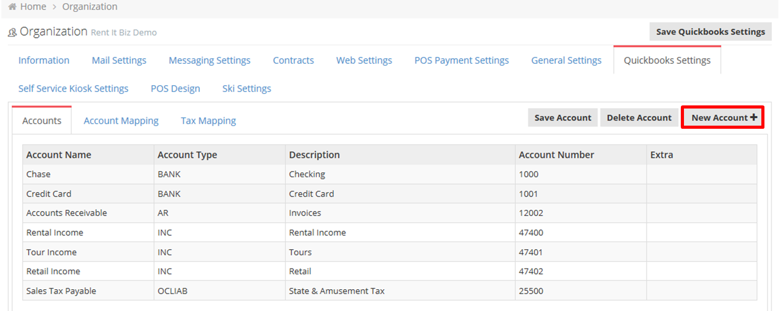Click the Home icon in breadcrumb
This screenshot has height=311, width=779.
pos(12,7)
